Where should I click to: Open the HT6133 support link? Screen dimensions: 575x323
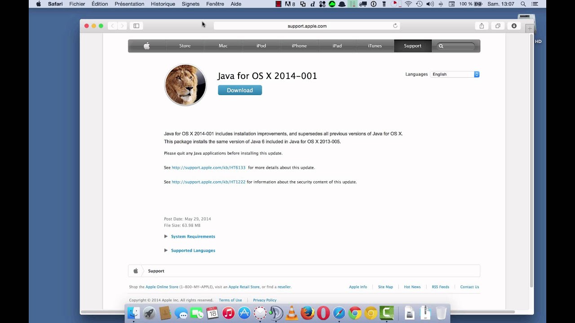click(208, 167)
